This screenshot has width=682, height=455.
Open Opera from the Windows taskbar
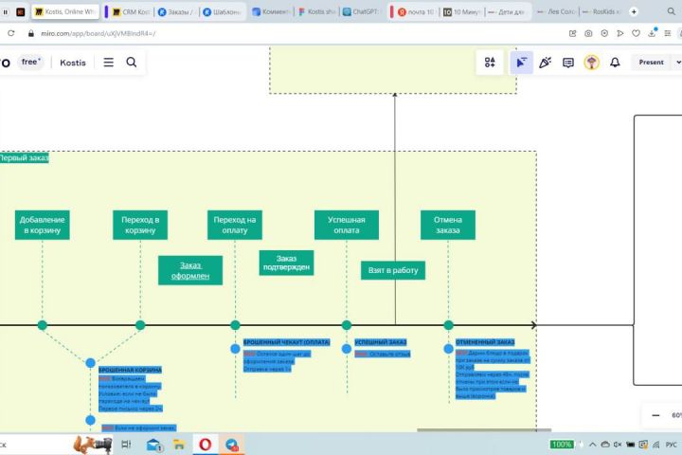pos(206,445)
